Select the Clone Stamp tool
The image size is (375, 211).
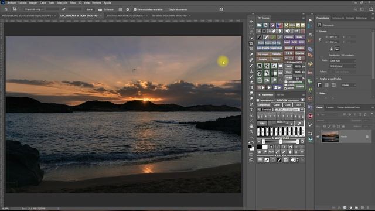(251, 71)
